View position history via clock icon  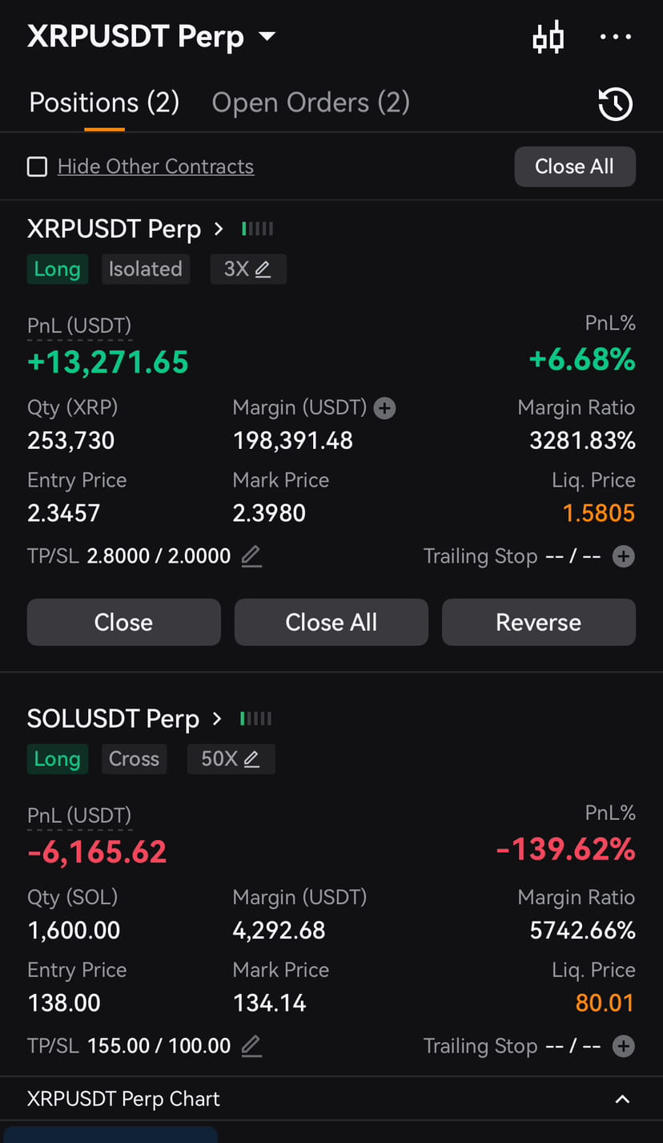(x=615, y=104)
